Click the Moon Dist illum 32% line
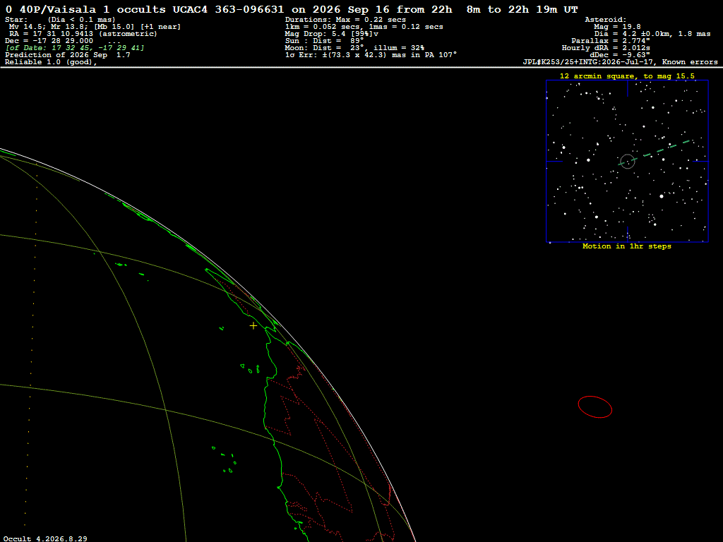Image resolution: width=723 pixels, height=542 pixels. (x=354, y=48)
